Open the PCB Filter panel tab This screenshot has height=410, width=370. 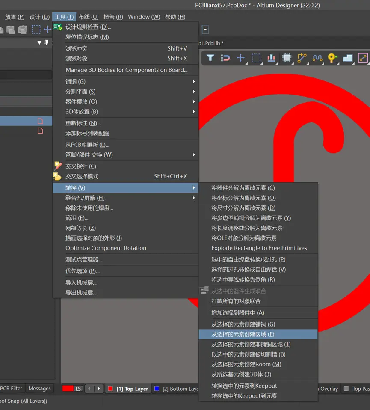(x=12, y=389)
